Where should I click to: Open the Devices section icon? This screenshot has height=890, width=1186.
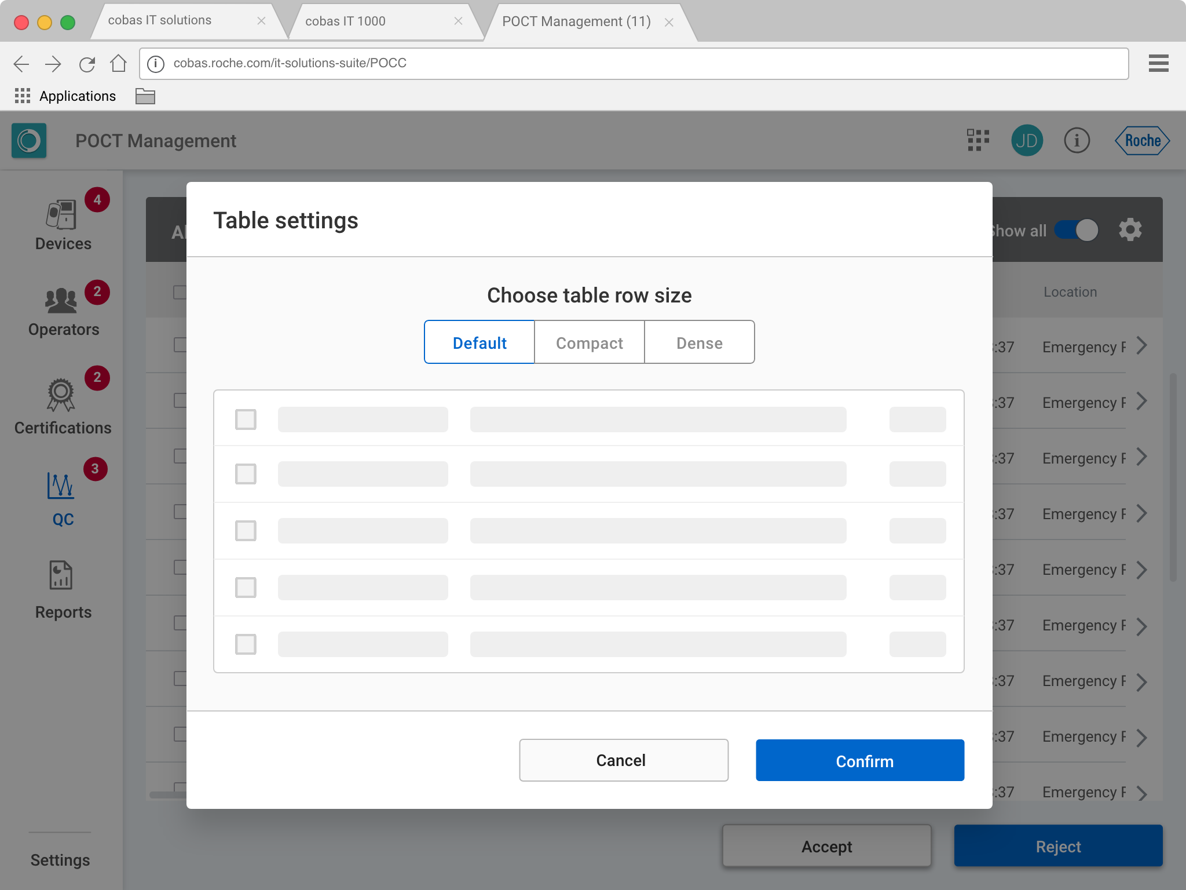pos(61,216)
